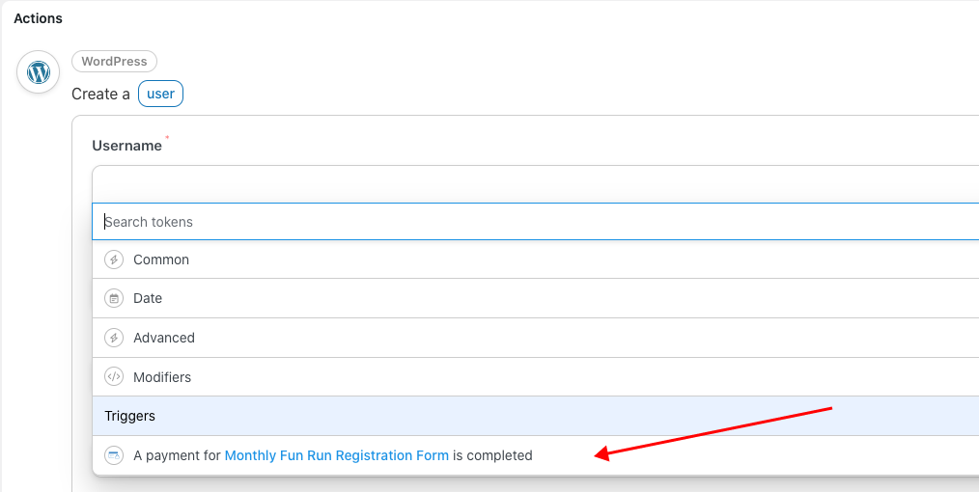The image size is (979, 492).
Task: Focus the Search tokens field
Action: [x=483, y=222]
